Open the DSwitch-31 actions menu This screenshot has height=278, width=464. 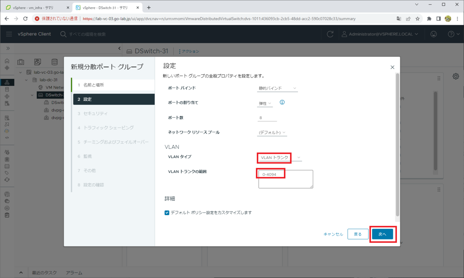coord(189,51)
